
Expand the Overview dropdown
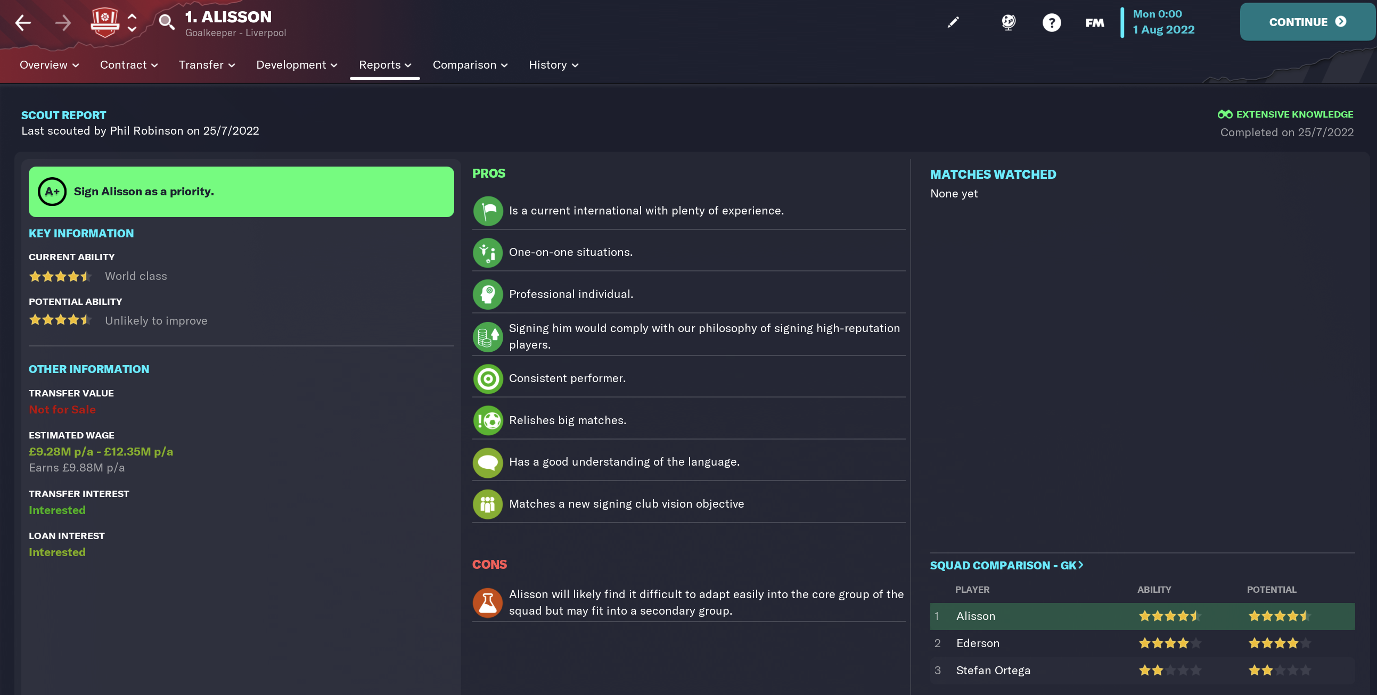click(x=49, y=65)
